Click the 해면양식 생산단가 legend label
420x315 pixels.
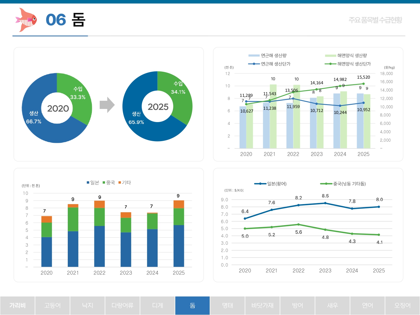(x=354, y=64)
